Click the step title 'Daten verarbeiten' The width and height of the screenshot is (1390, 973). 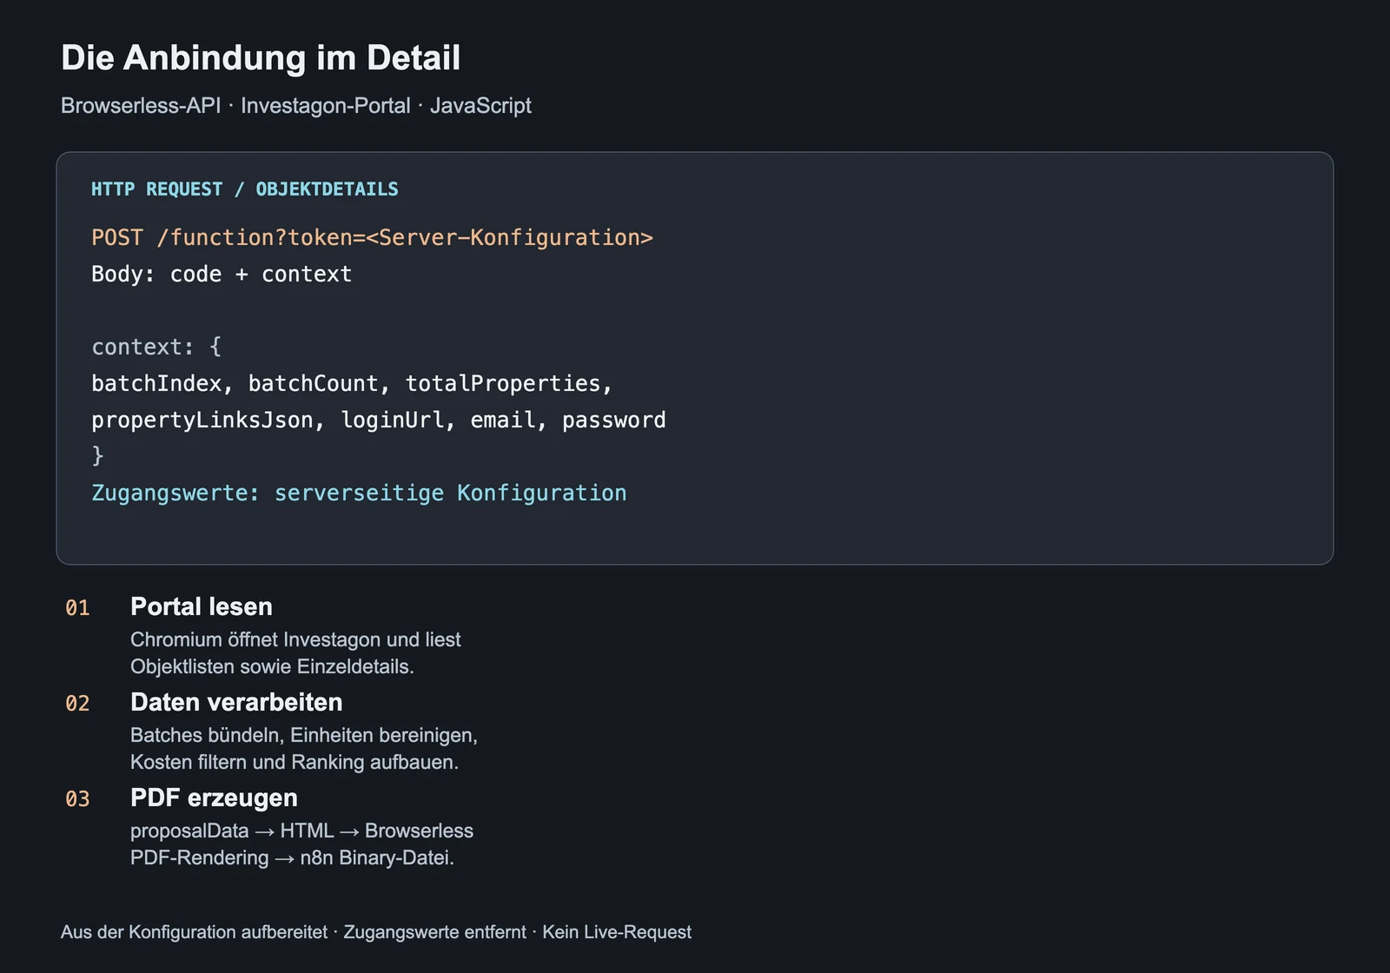click(236, 702)
